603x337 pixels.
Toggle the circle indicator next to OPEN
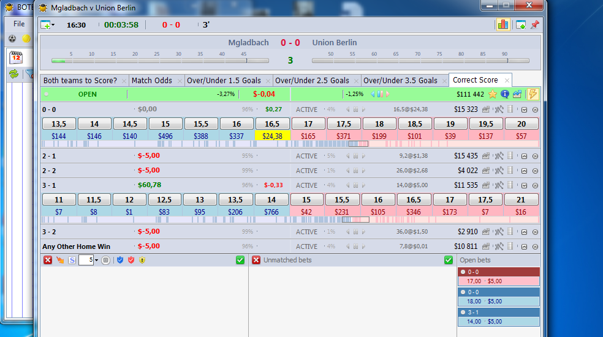click(47, 94)
